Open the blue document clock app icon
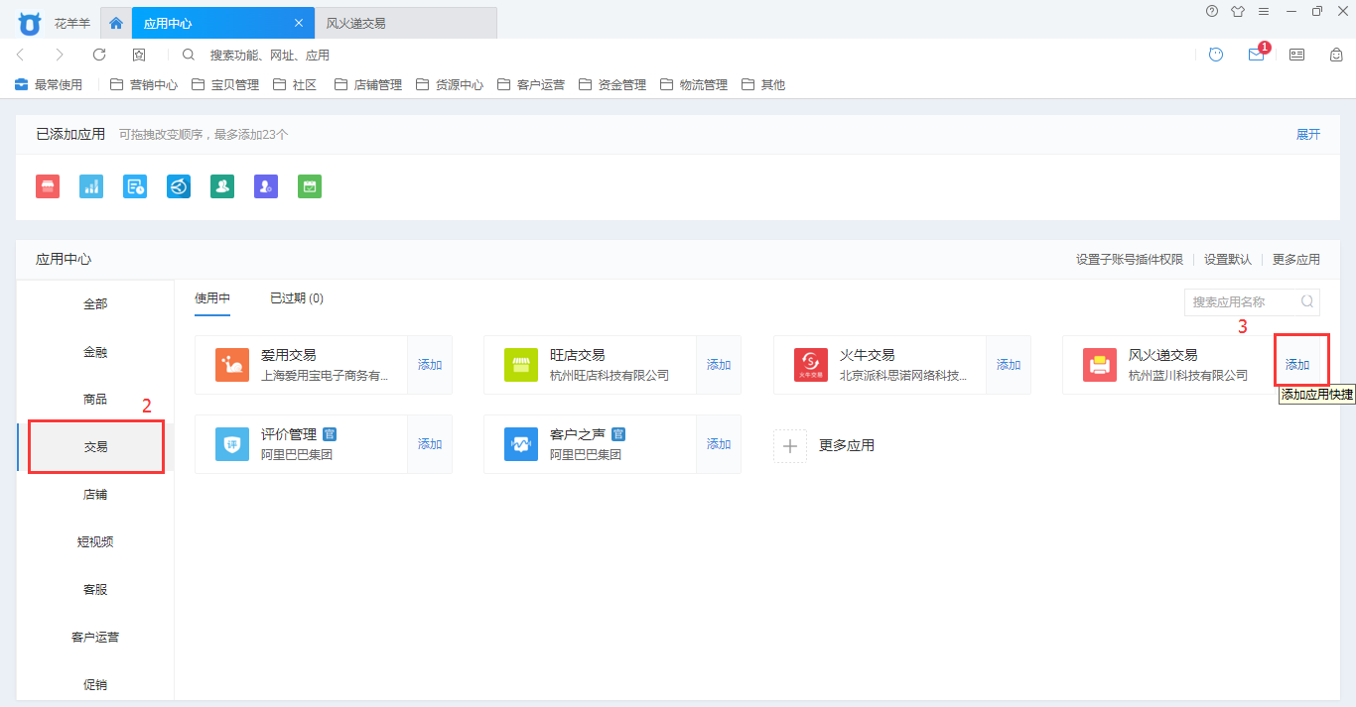 135,186
